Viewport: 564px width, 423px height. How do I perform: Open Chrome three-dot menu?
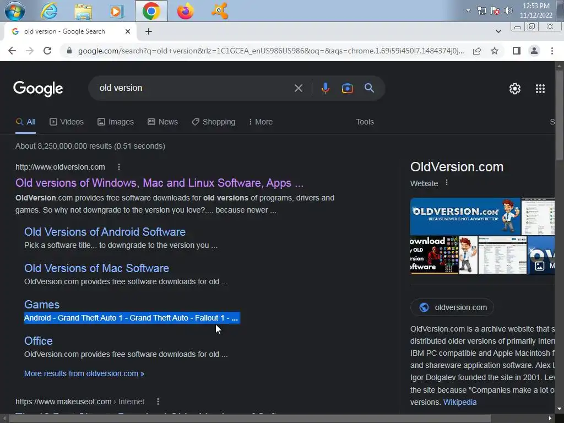point(552,51)
